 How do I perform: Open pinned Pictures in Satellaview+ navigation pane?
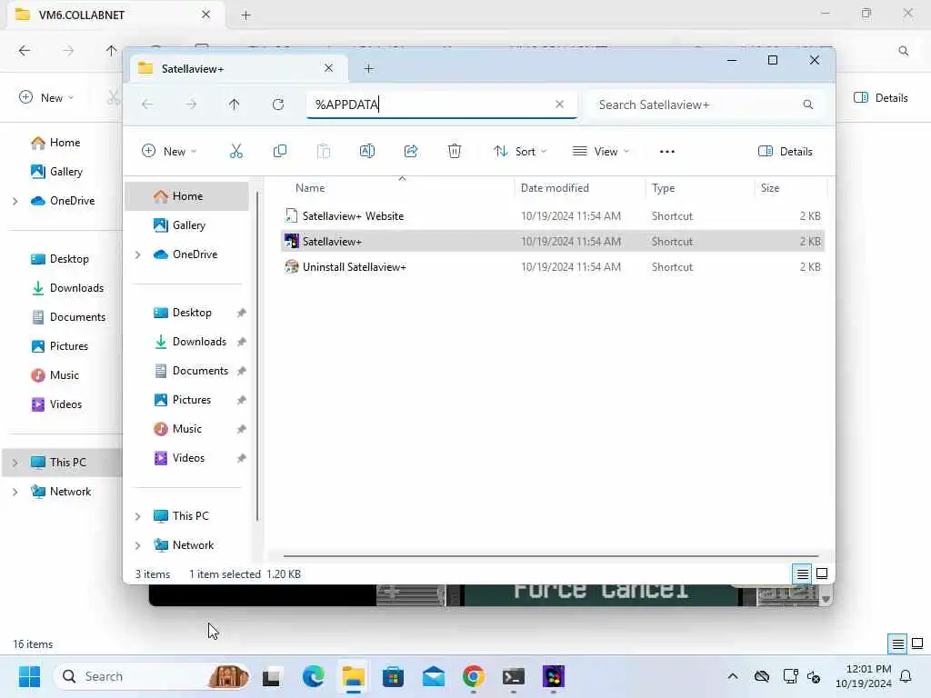tap(187, 400)
